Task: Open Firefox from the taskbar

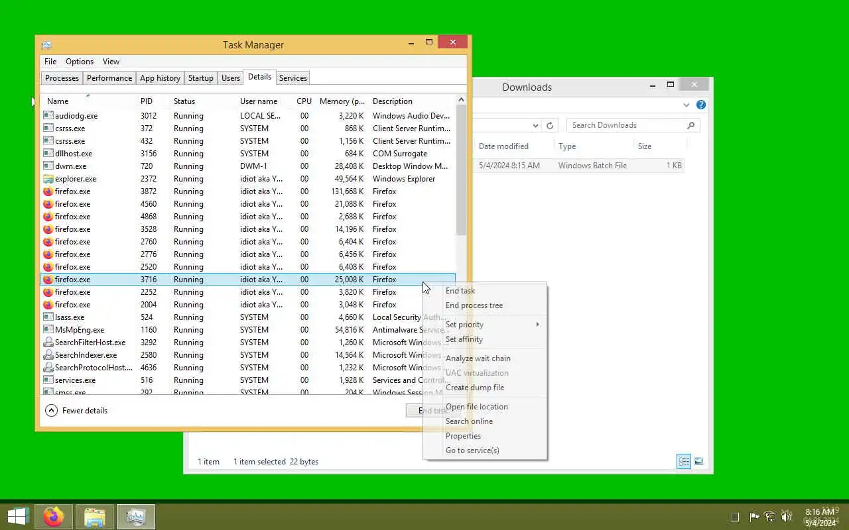Action: (x=54, y=516)
